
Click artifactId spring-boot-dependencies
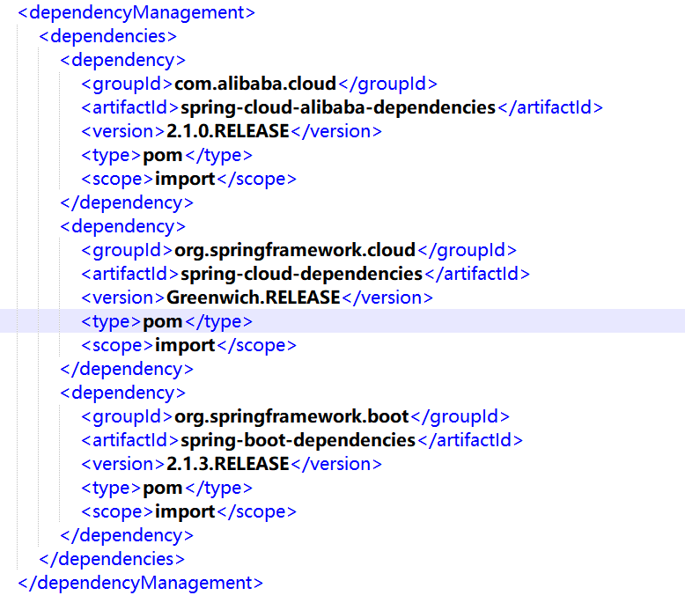[x=298, y=440]
